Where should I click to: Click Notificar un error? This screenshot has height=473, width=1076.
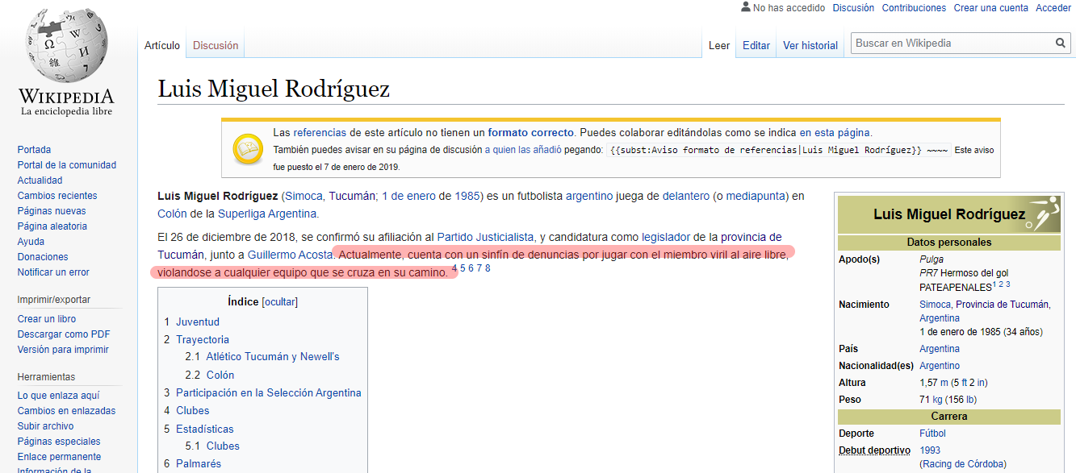[x=53, y=272]
